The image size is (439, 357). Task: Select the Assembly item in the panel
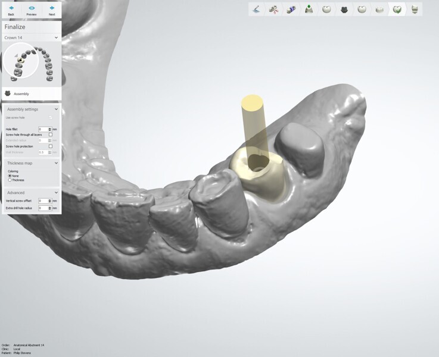coord(32,93)
